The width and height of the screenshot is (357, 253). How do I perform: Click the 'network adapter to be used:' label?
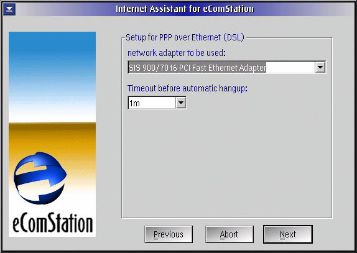point(177,53)
